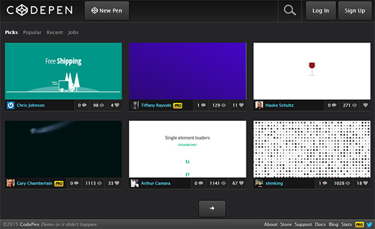Visit Arthur Camara's profile link

[156, 183]
